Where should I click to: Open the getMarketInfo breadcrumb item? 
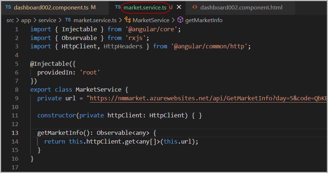204,20
